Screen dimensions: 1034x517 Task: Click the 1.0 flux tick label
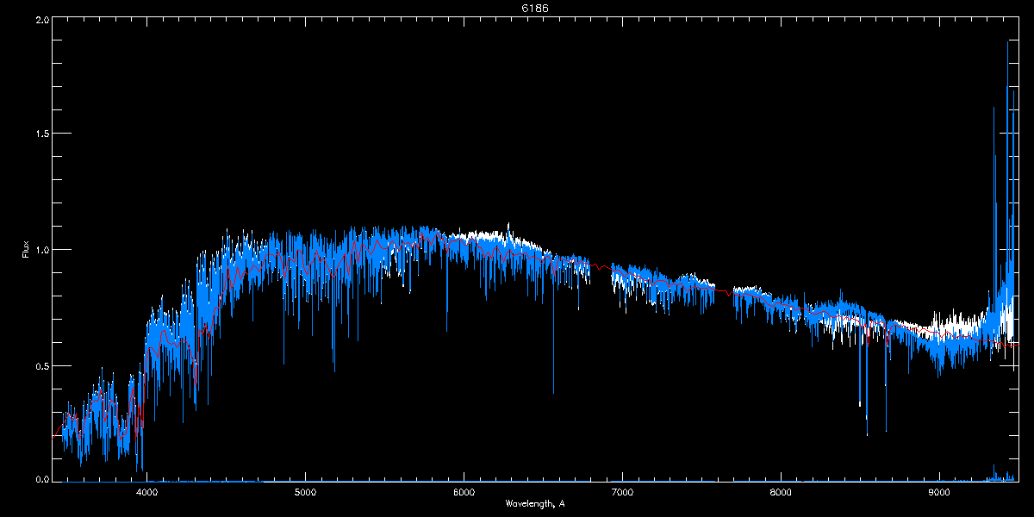coord(40,250)
